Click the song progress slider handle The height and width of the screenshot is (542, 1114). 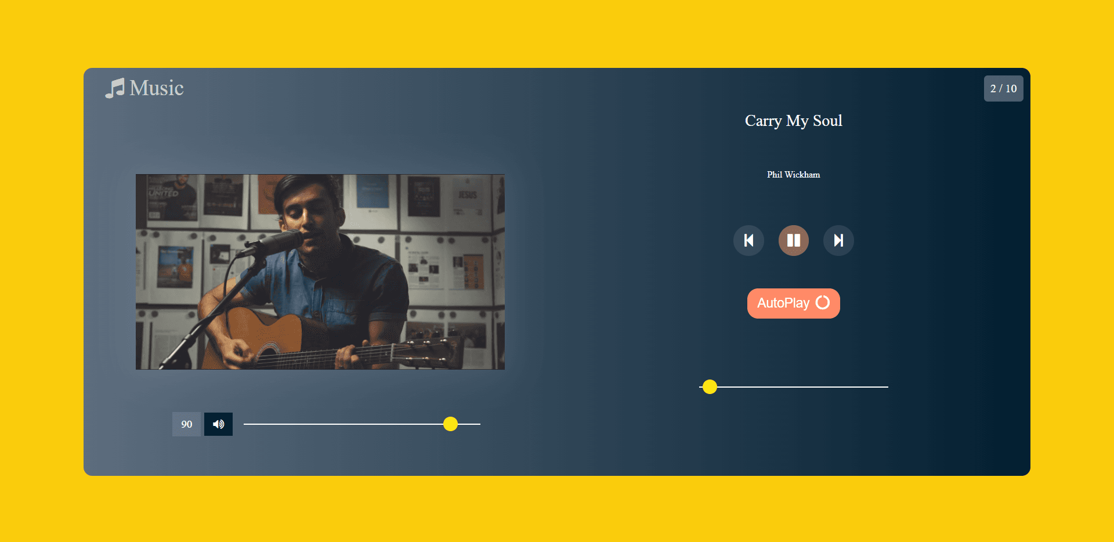click(710, 387)
